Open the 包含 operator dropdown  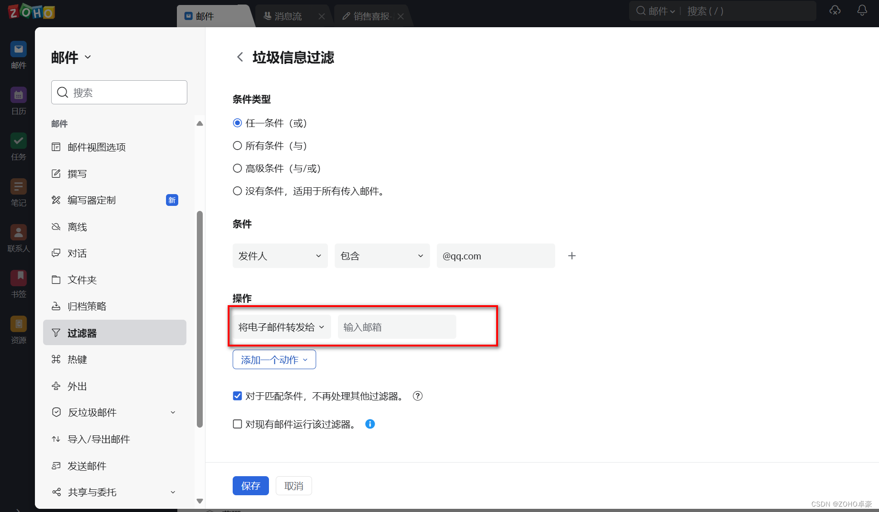(x=382, y=256)
